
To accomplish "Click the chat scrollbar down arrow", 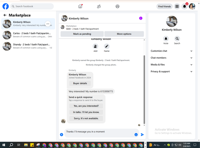I will (144, 125).
